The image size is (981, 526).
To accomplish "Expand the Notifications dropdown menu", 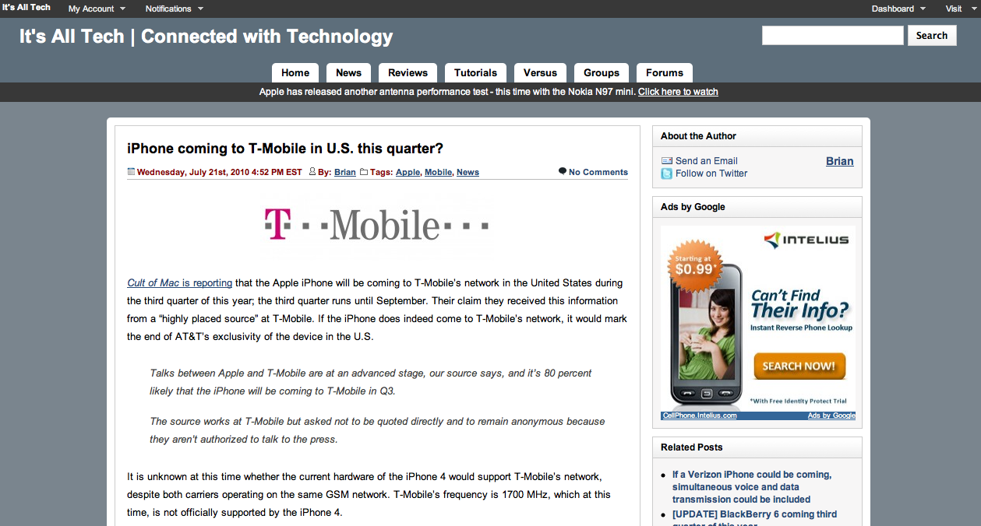I will coord(175,9).
